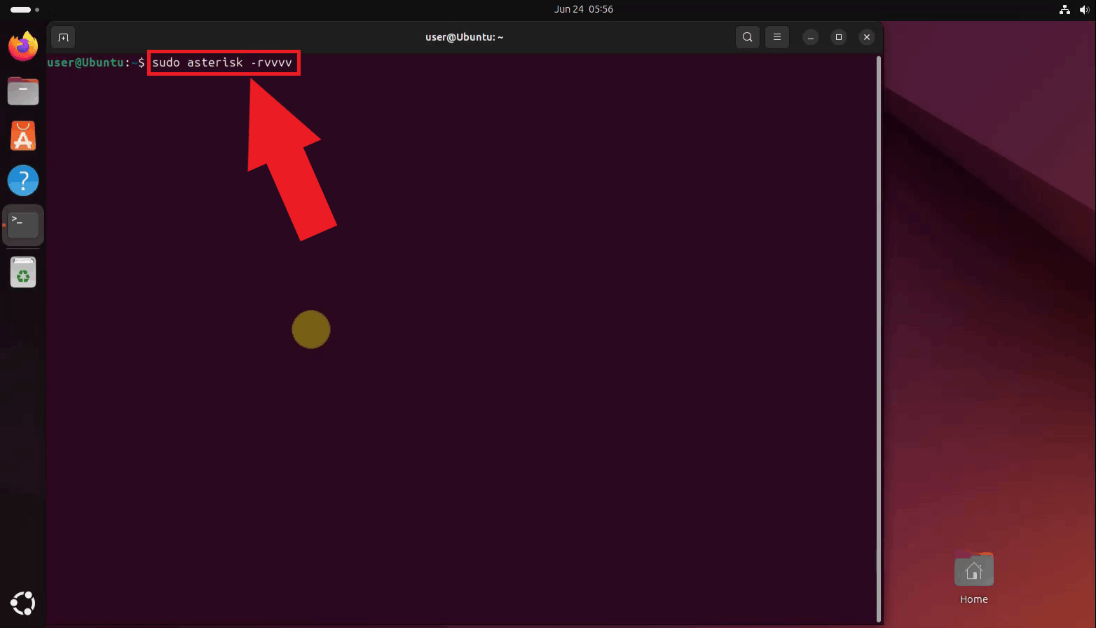Click the 'user@Ubuntu: ~' window title
Image resolution: width=1096 pixels, height=628 pixels.
[x=464, y=37]
